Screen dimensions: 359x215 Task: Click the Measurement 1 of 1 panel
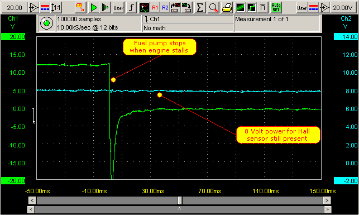pos(277,23)
